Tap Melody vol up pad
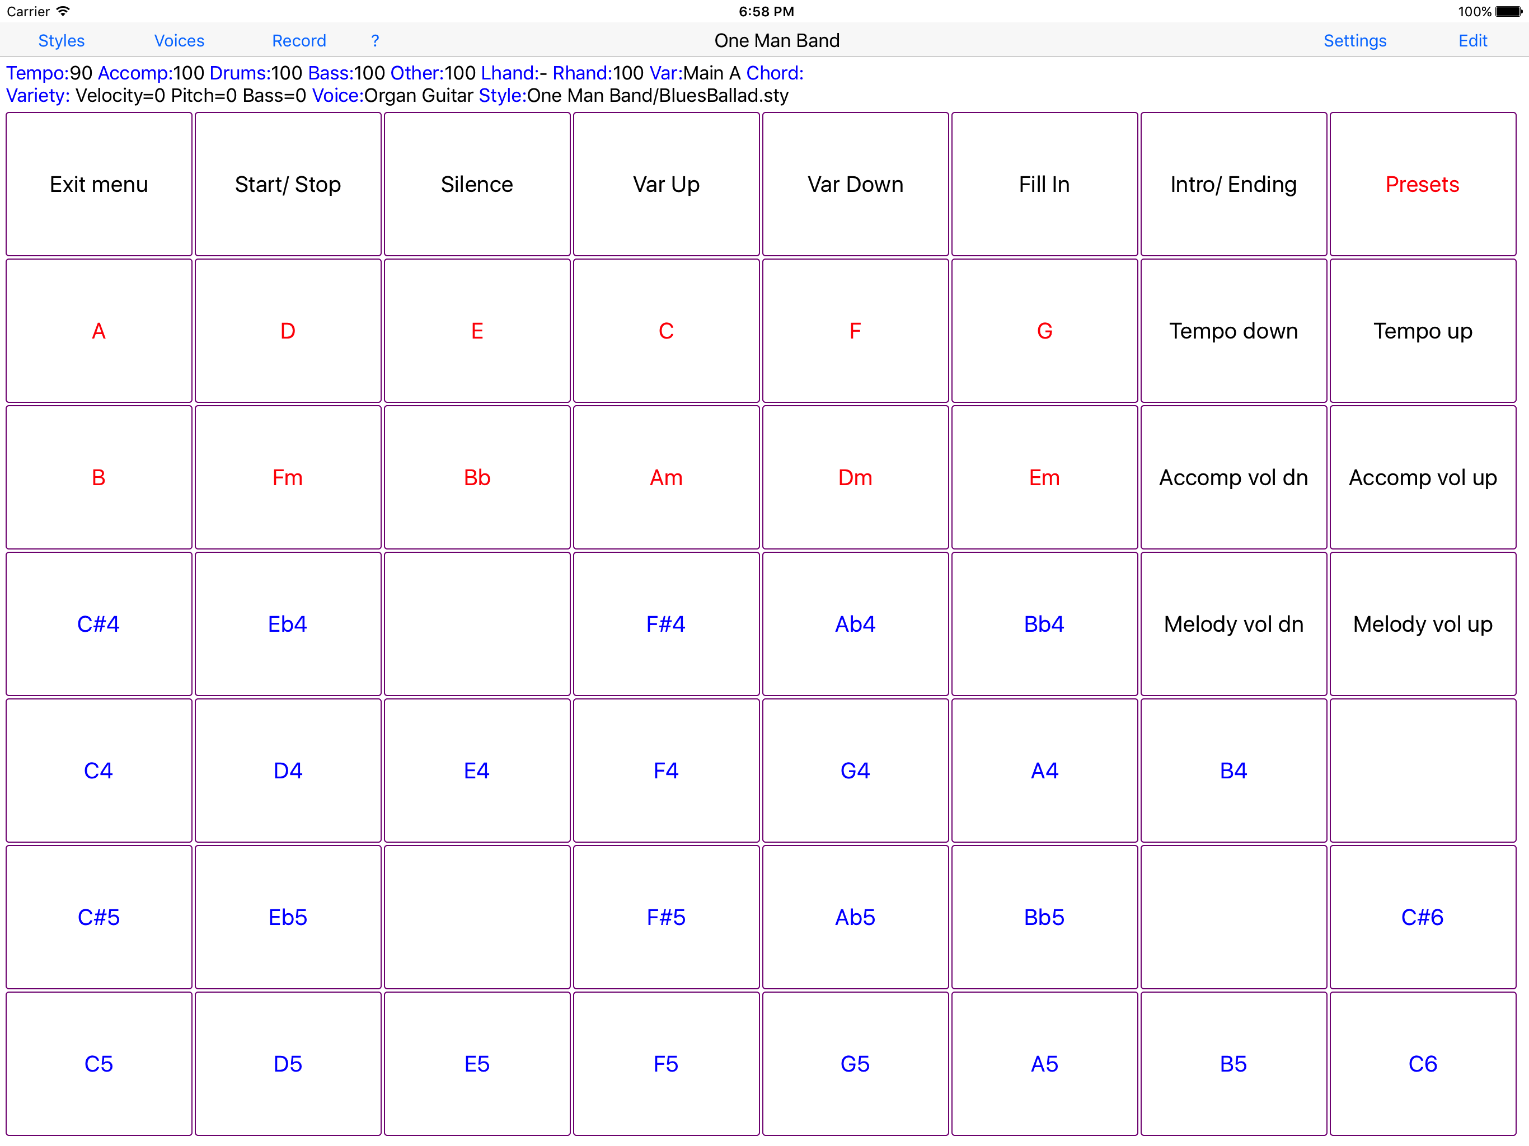The image size is (1529, 1146). [x=1423, y=624]
